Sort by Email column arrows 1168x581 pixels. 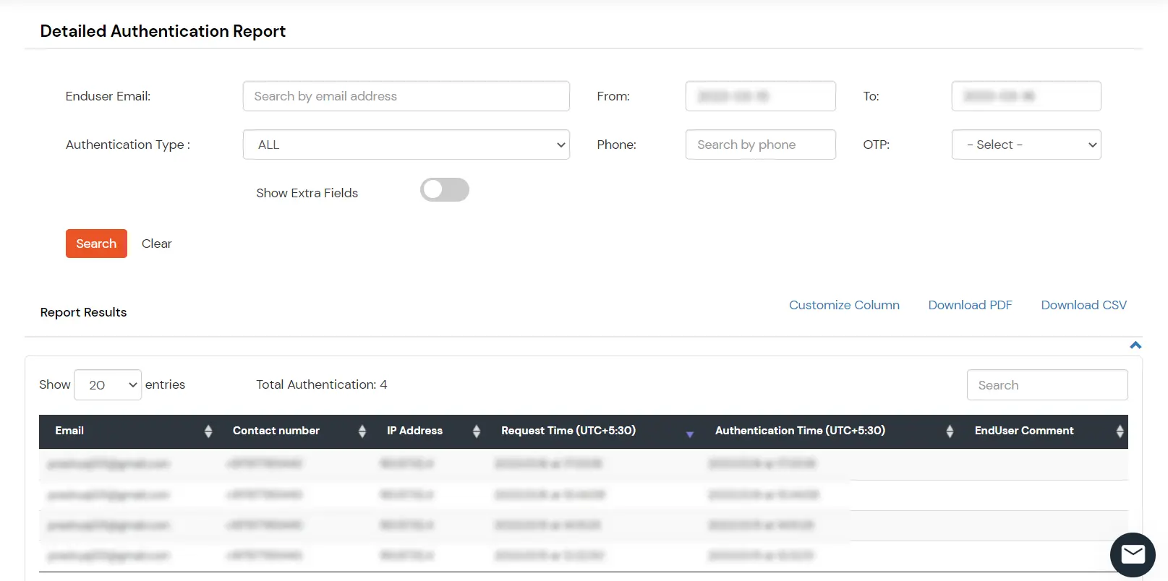[x=208, y=431]
